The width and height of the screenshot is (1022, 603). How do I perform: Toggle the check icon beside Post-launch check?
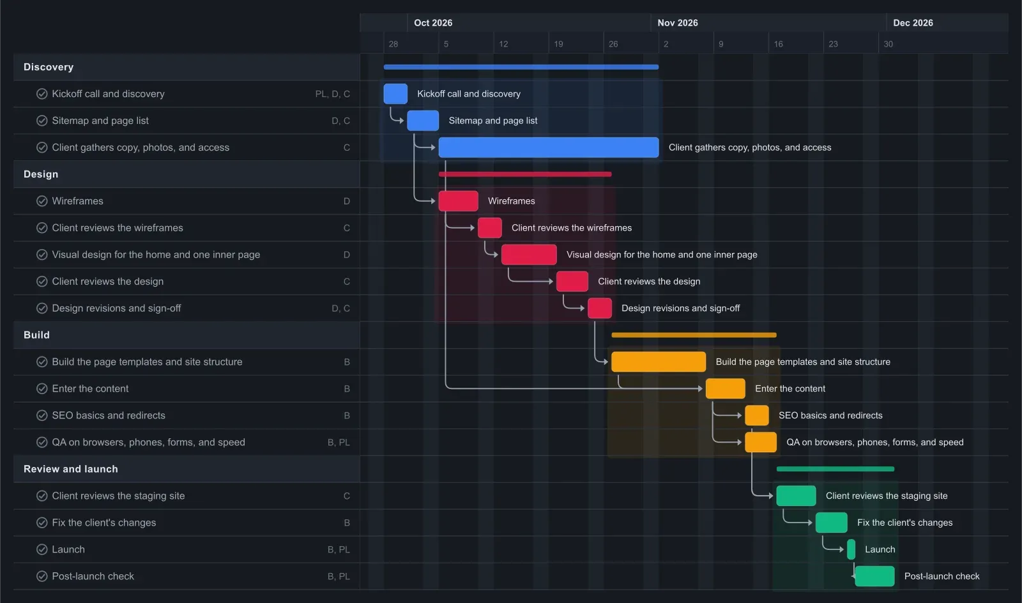coord(42,576)
